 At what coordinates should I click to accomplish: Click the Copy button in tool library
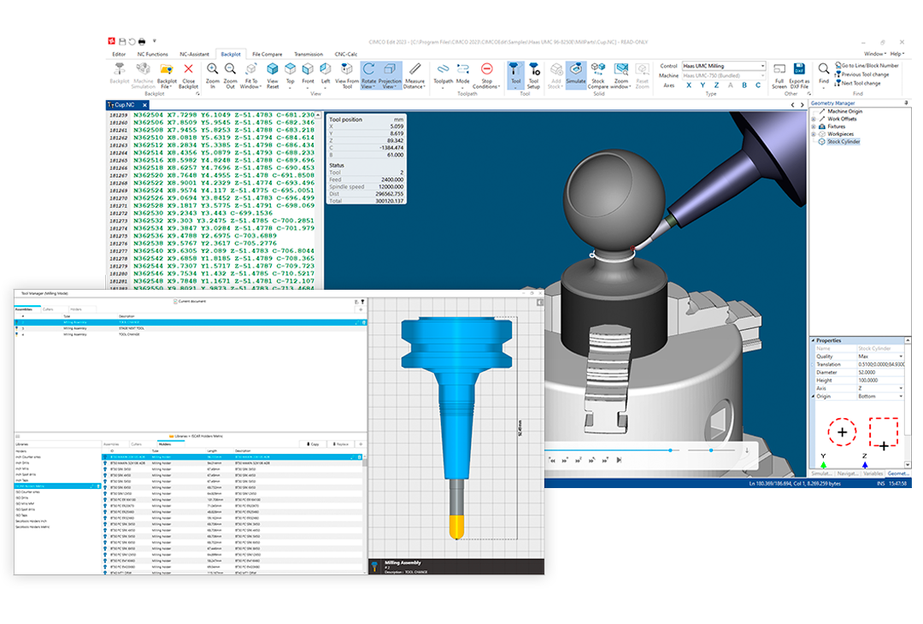313,444
